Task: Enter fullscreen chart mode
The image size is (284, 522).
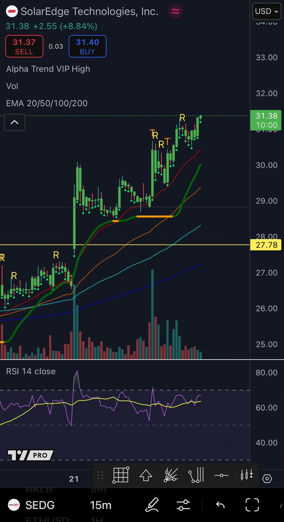Action: (252, 505)
